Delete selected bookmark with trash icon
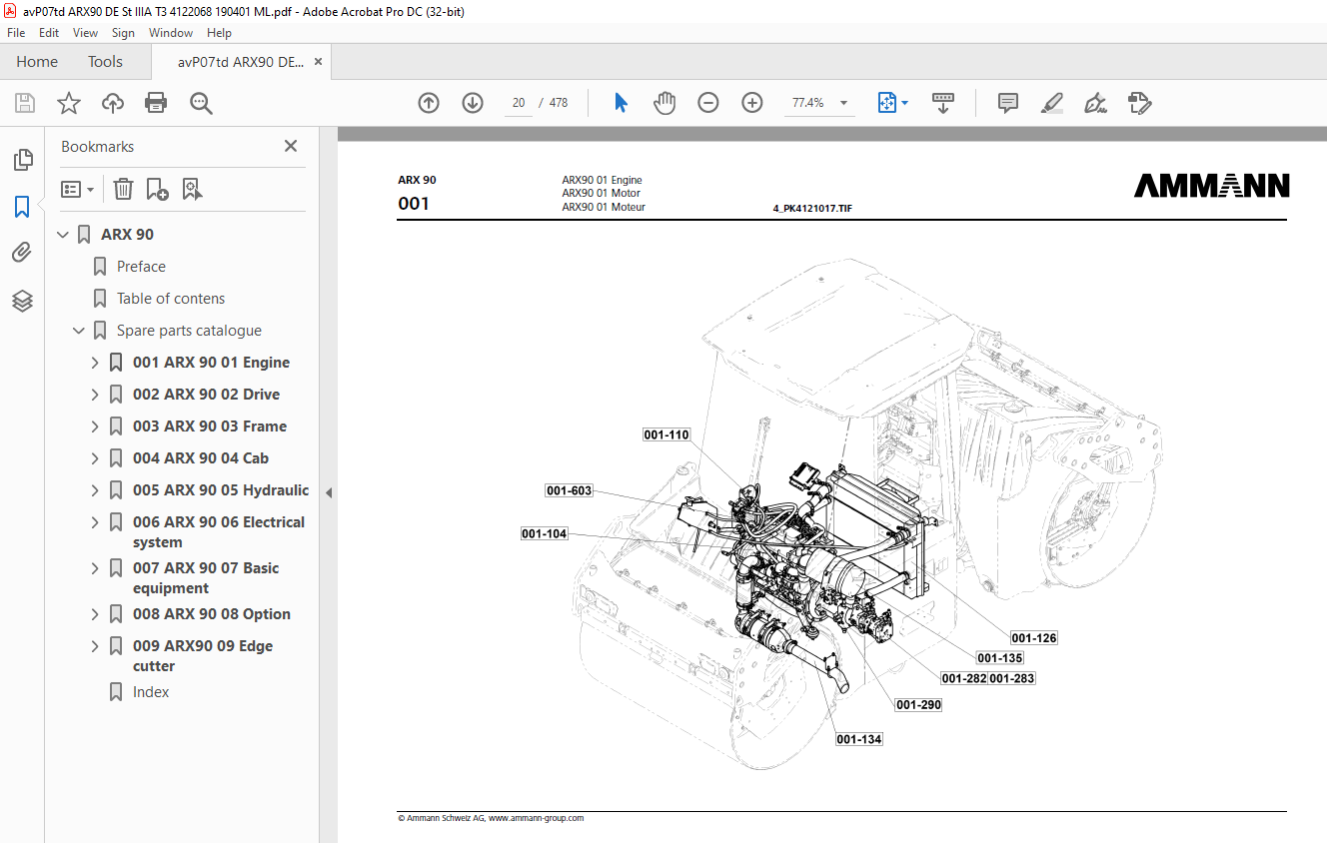 (123, 189)
